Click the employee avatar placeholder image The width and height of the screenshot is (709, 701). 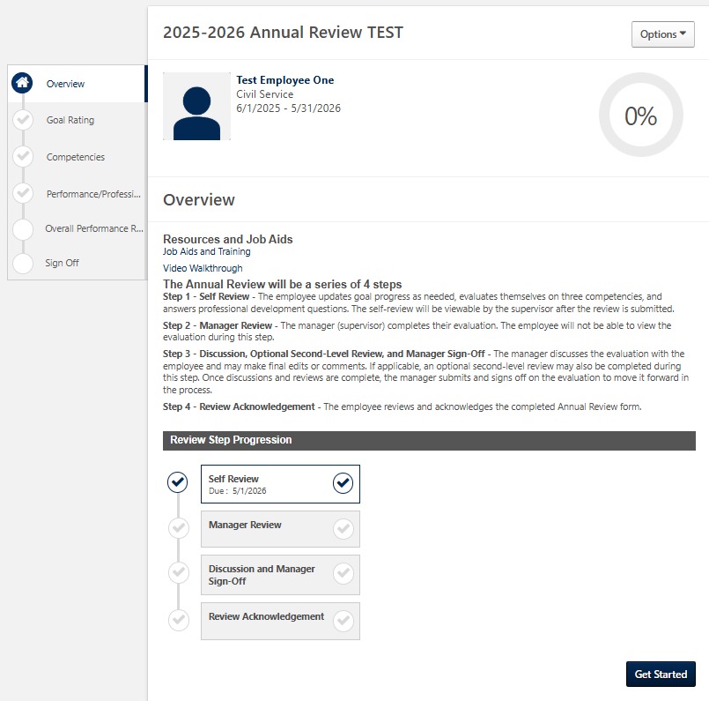(x=196, y=107)
